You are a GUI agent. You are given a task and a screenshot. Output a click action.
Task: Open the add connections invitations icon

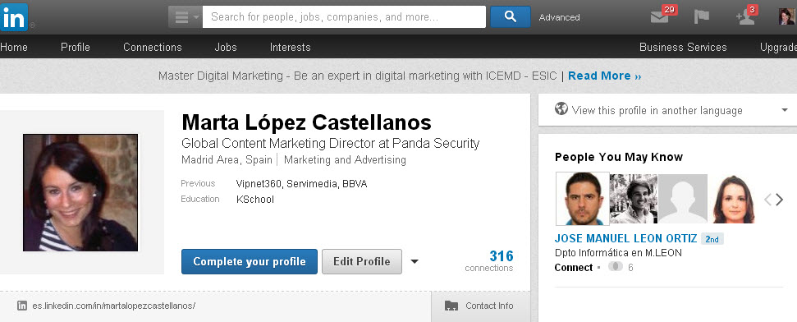coord(744,17)
